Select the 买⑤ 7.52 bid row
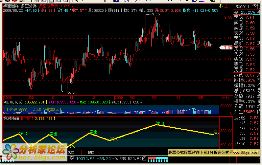Screen dimensions: 262x165 pyautogui.click(x=244, y=70)
